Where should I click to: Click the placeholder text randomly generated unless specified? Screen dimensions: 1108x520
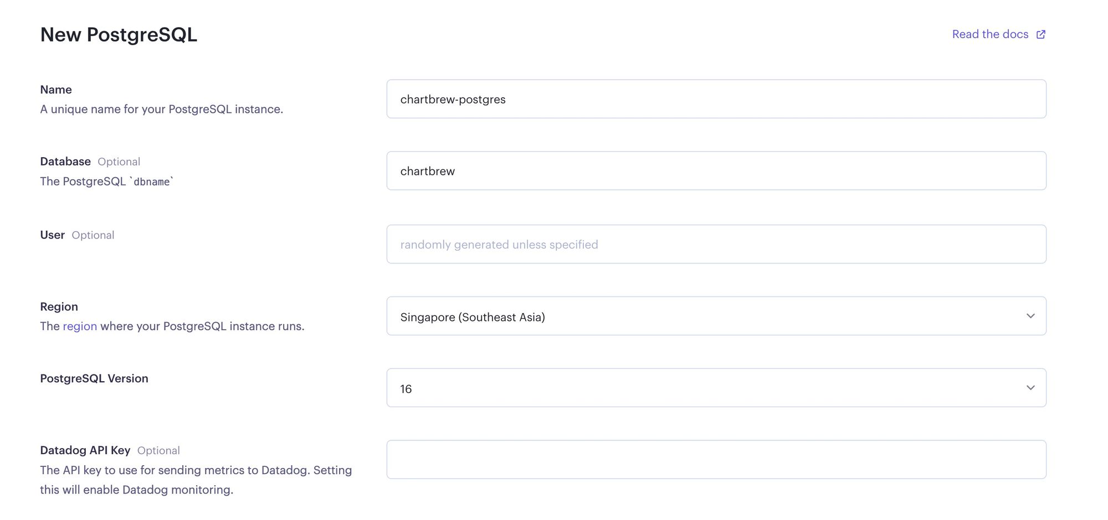coord(499,244)
